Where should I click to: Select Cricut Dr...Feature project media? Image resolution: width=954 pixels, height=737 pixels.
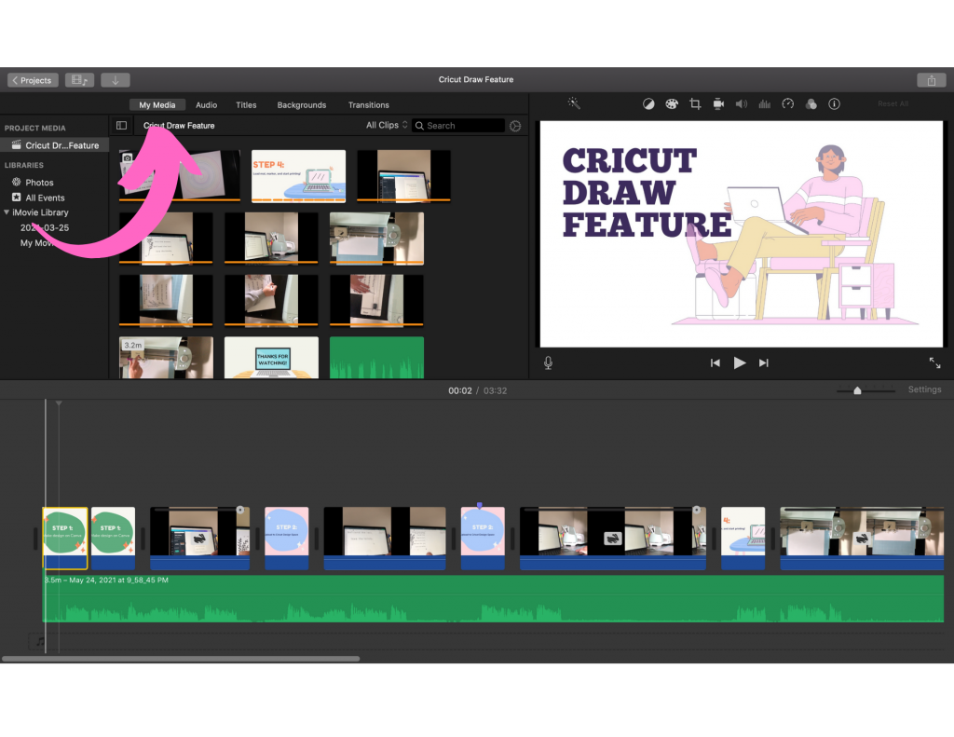(x=55, y=145)
